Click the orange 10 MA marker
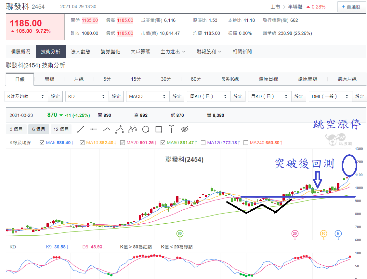 [x=323, y=233]
